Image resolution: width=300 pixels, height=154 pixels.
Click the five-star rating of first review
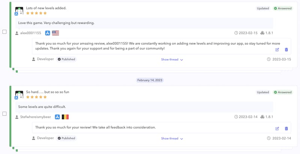pyautogui.click(x=36, y=13)
